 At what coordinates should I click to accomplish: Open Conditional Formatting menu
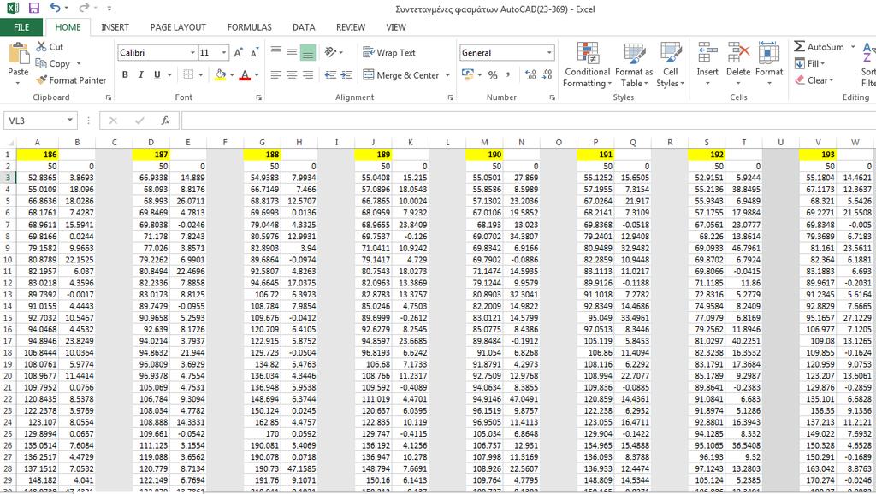[587, 65]
